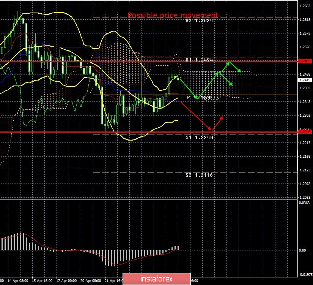Click the 20 Apr 08:00 time label
This screenshot has height=285, width=313.
(x=91, y=281)
